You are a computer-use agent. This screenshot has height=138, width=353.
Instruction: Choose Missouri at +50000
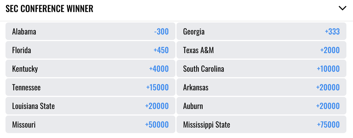(x=90, y=125)
